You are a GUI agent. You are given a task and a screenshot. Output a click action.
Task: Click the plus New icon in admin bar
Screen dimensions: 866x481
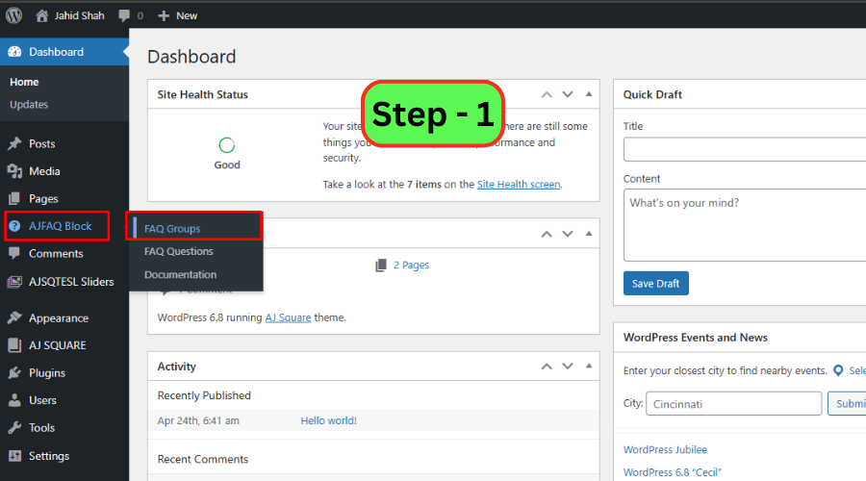(164, 16)
